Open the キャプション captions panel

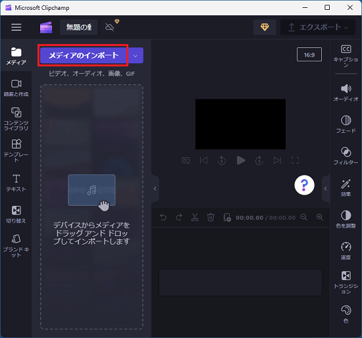pos(346,56)
